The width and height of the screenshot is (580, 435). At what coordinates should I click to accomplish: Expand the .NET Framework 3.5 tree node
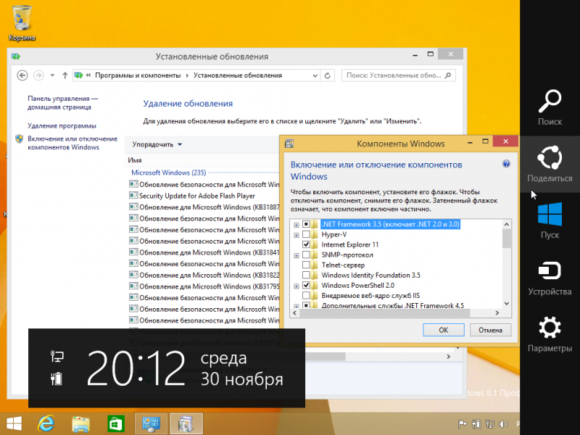pyautogui.click(x=297, y=225)
